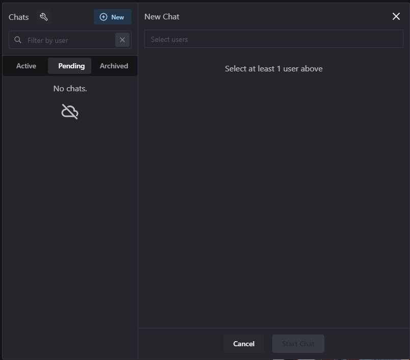Click the magnifier icon in filter

coord(18,40)
